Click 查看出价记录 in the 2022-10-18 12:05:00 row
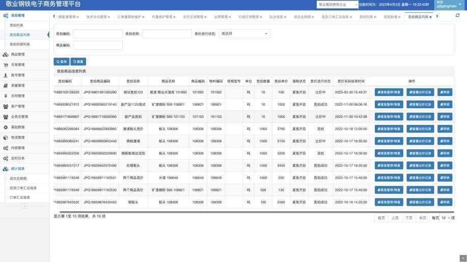This screenshot has width=467, height=262. tap(420, 129)
